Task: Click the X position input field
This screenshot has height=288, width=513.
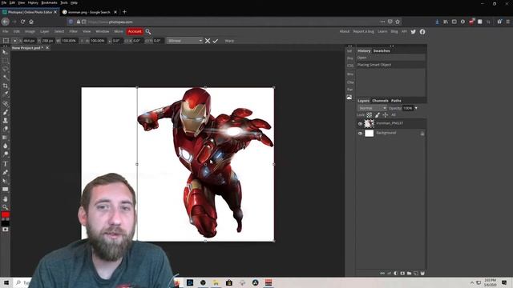Action: tap(29, 41)
